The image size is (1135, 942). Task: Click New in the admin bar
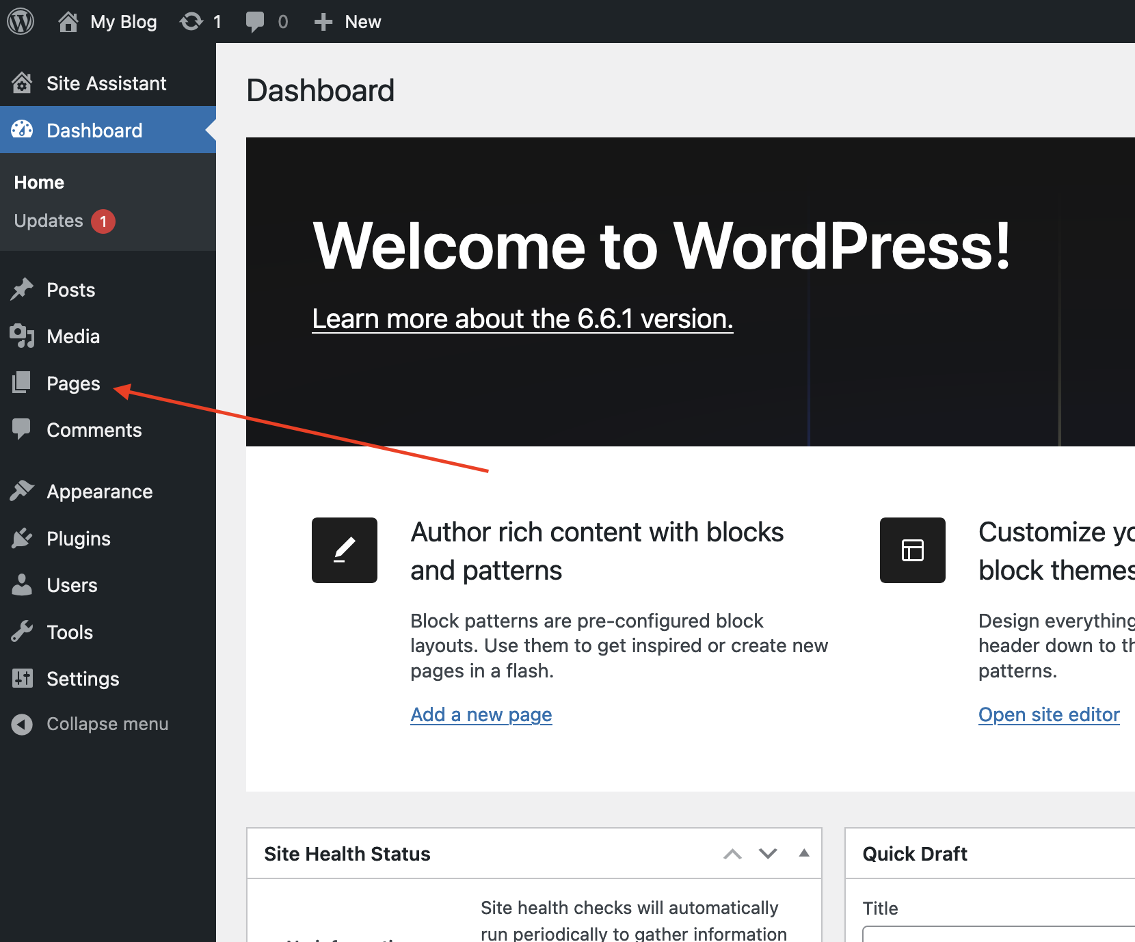tap(363, 22)
